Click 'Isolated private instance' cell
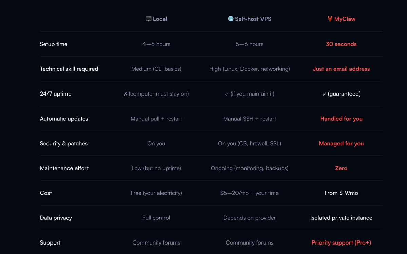 pos(341,218)
